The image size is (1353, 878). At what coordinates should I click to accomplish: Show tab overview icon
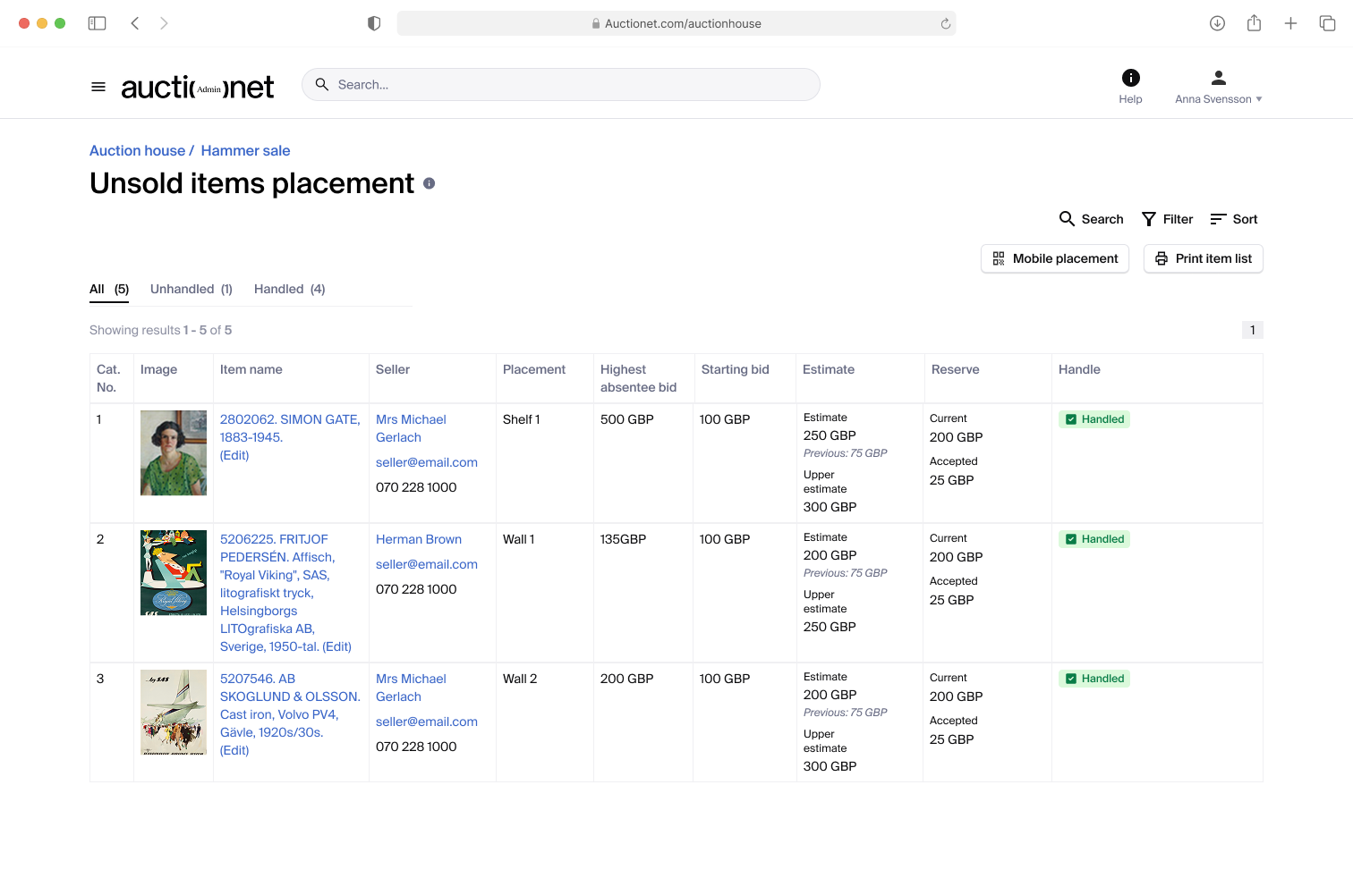coord(1327,23)
